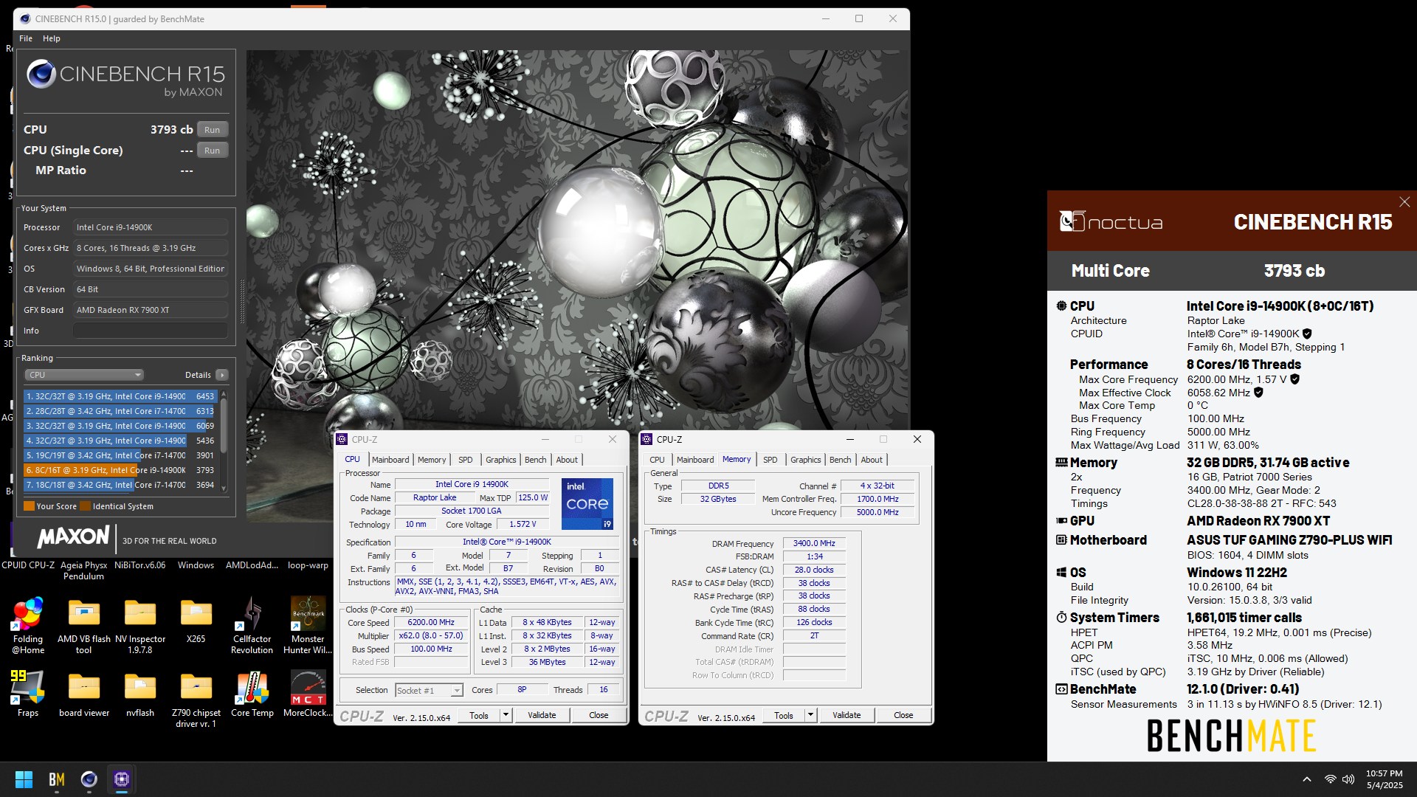Viewport: 1417px width, 797px height.
Task: Launch MoreClockTool shortcut icon
Action: pyautogui.click(x=308, y=694)
